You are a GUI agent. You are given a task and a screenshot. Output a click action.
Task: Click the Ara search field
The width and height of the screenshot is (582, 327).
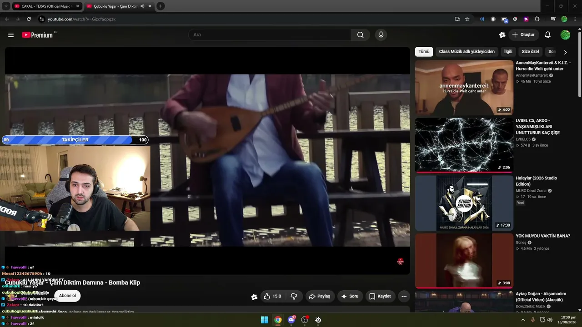[270, 35]
